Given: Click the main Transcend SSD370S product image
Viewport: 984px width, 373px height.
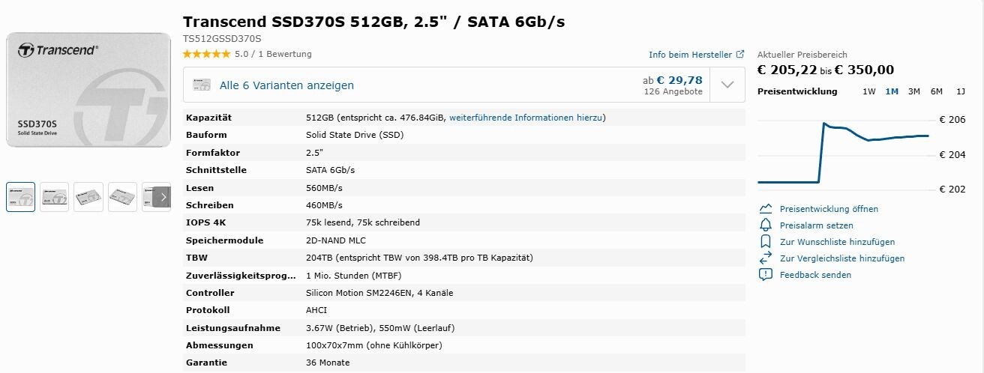Looking at the screenshot, I should (88, 89).
